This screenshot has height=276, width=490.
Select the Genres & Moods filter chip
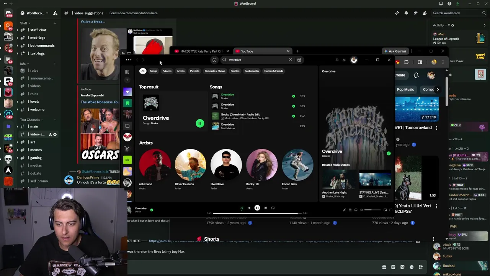pyautogui.click(x=273, y=71)
